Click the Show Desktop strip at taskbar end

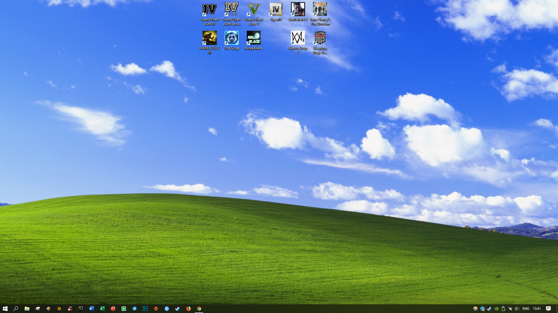[557, 309]
